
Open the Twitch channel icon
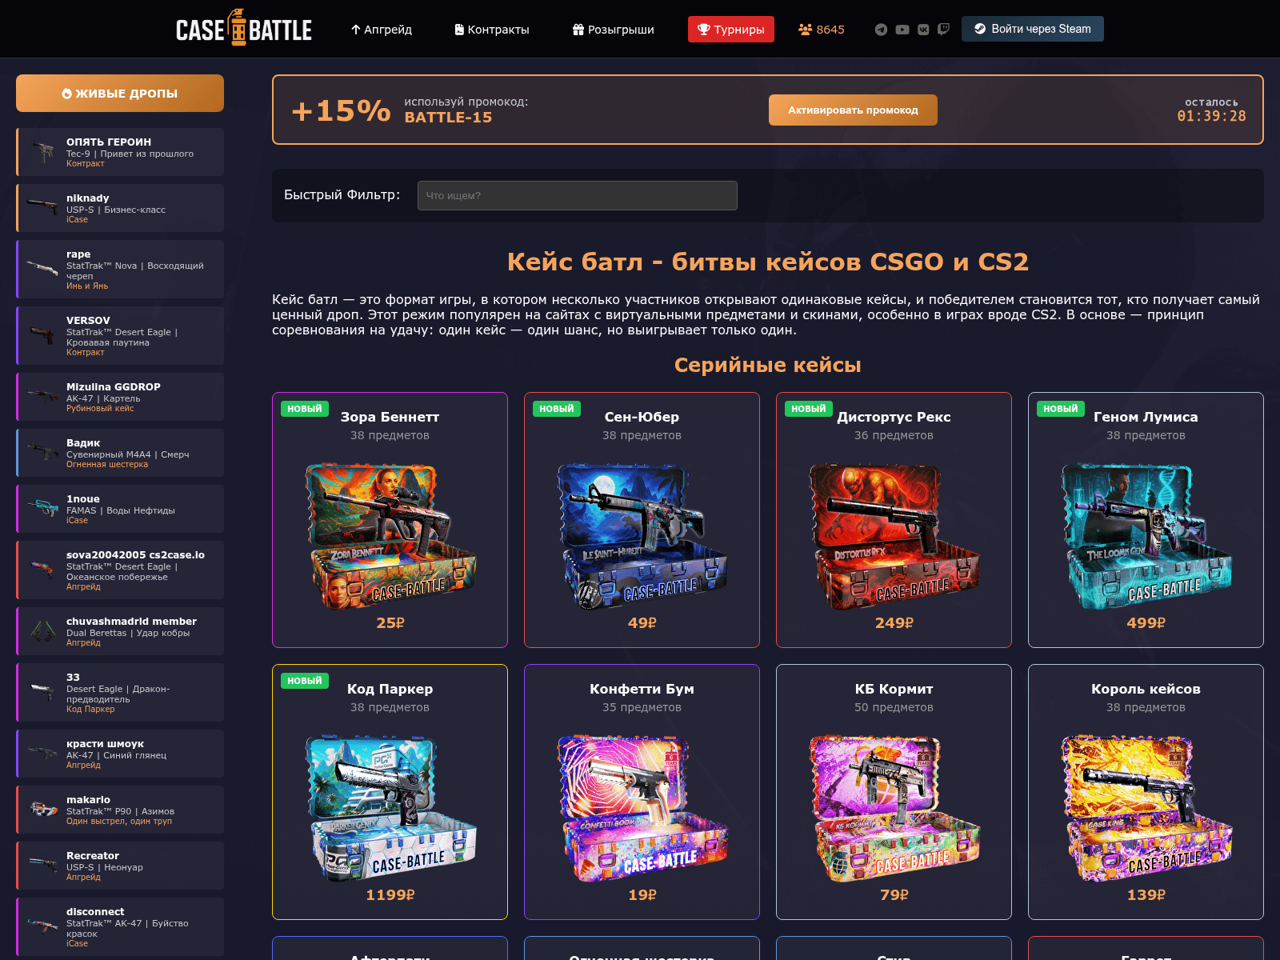pos(944,30)
